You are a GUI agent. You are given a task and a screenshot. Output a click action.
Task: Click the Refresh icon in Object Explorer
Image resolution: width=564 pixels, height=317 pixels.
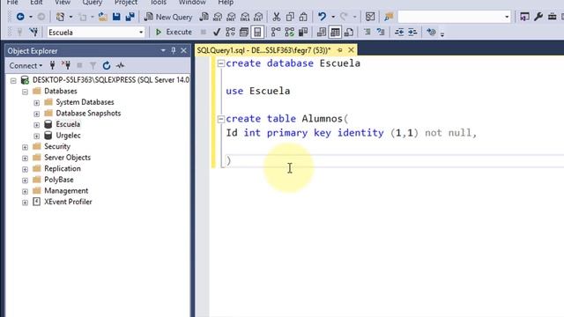107,65
